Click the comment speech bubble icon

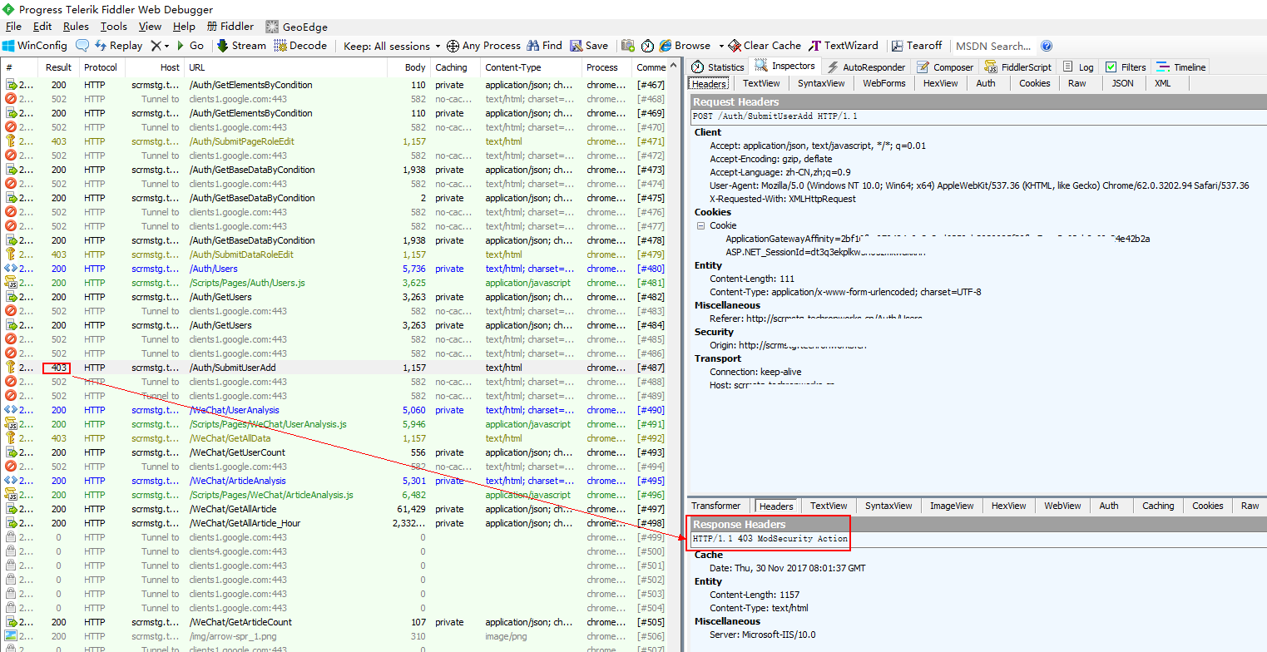(x=82, y=46)
